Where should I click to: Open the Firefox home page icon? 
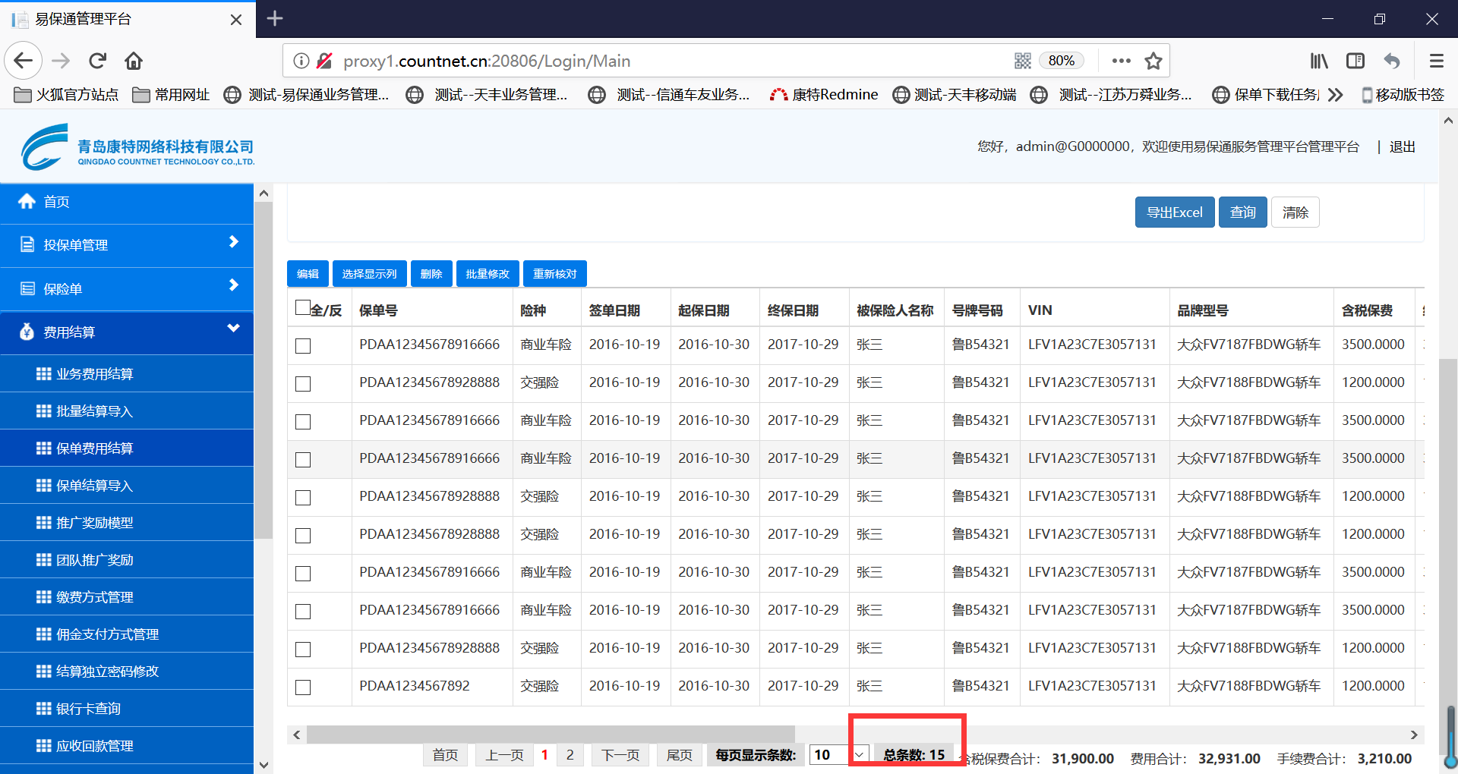[x=134, y=61]
